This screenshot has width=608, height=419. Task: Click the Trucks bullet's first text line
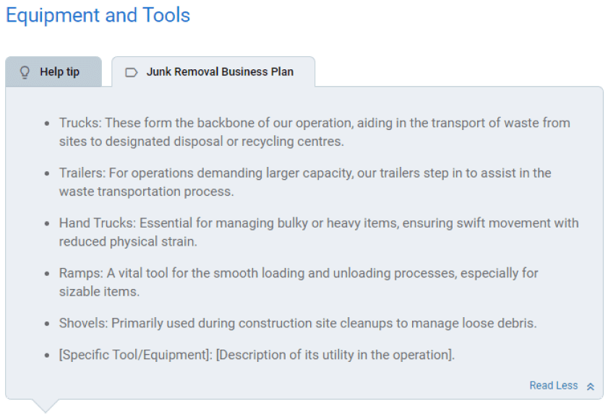pos(314,123)
